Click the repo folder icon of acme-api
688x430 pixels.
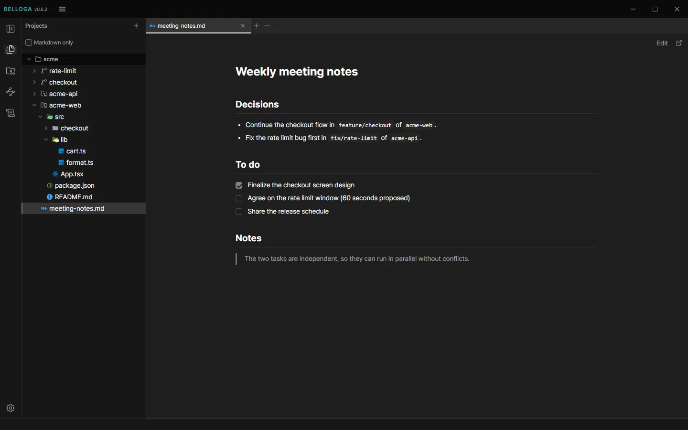coord(44,94)
